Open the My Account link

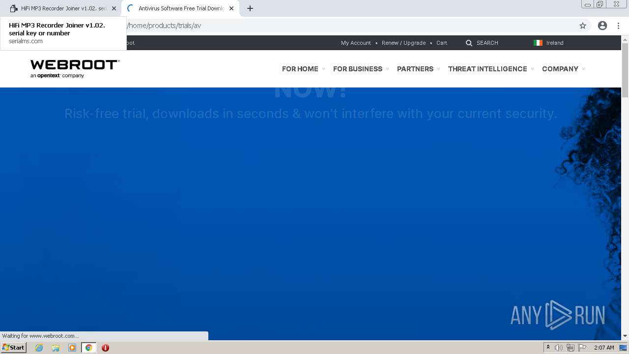pos(356,43)
